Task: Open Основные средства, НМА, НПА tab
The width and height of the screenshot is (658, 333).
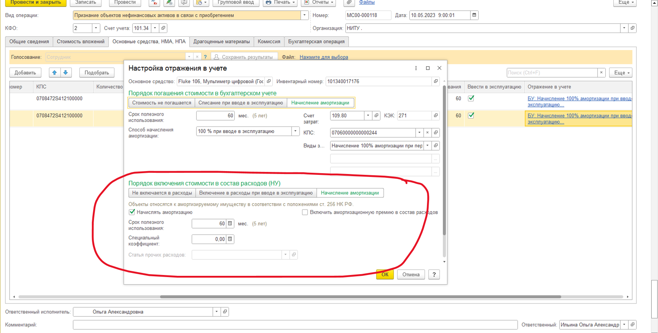Action: (149, 42)
